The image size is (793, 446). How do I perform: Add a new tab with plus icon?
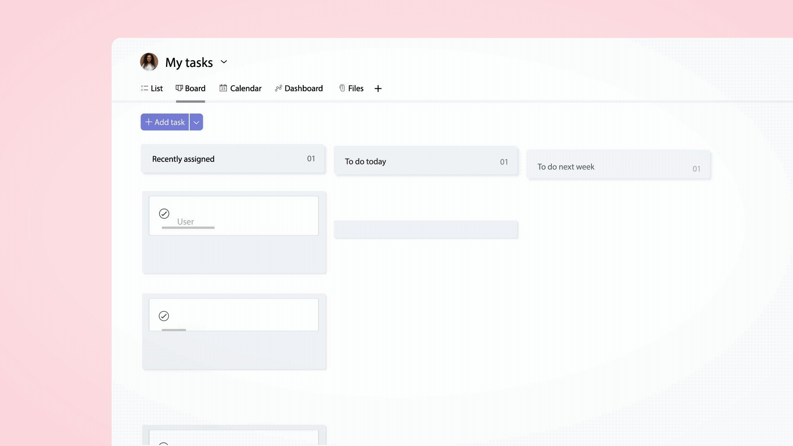point(378,88)
